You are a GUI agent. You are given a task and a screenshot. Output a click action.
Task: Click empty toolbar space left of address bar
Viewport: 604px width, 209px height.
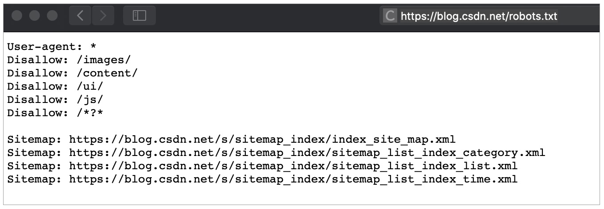pos(266,16)
